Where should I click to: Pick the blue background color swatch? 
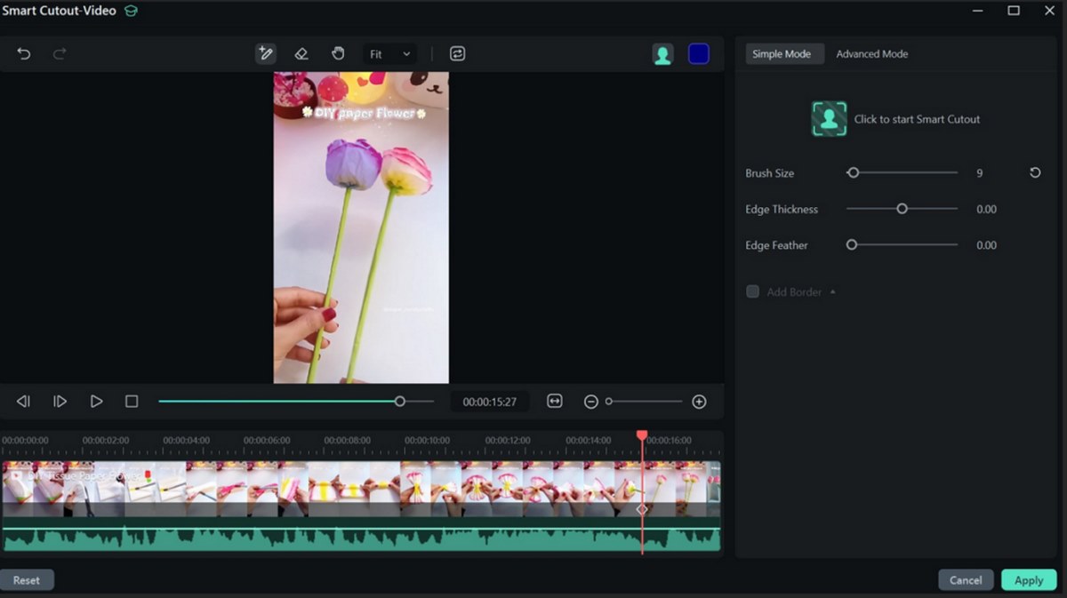coord(699,54)
